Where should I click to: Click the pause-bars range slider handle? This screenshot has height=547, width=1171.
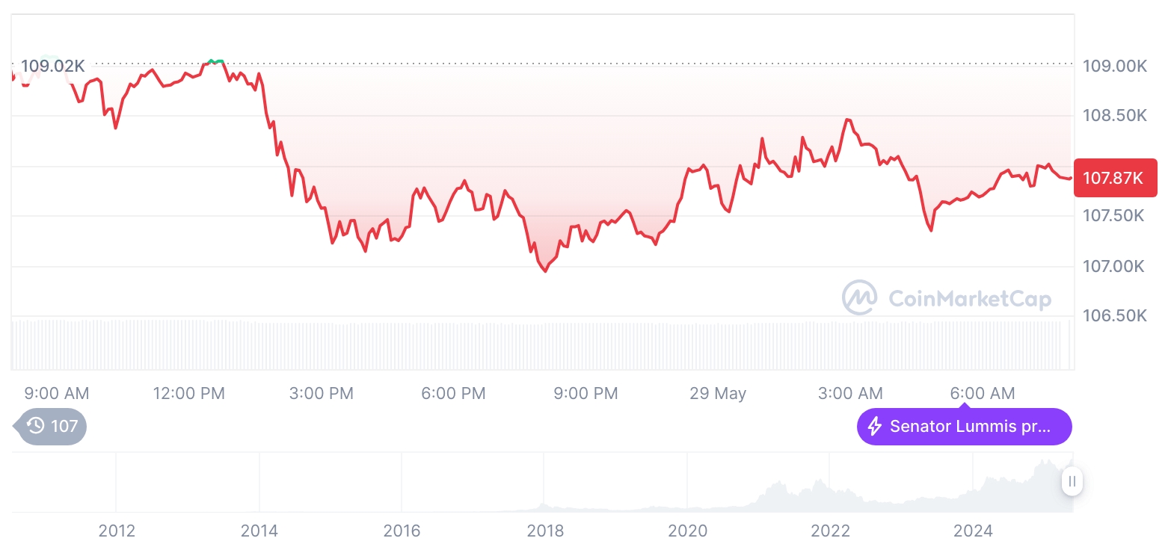[x=1072, y=481]
